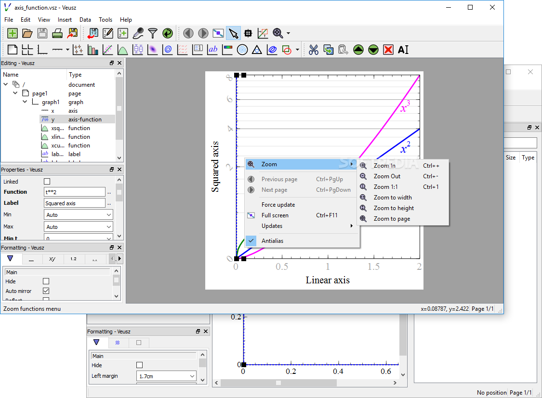Create a new document with the green plus icon

point(13,33)
